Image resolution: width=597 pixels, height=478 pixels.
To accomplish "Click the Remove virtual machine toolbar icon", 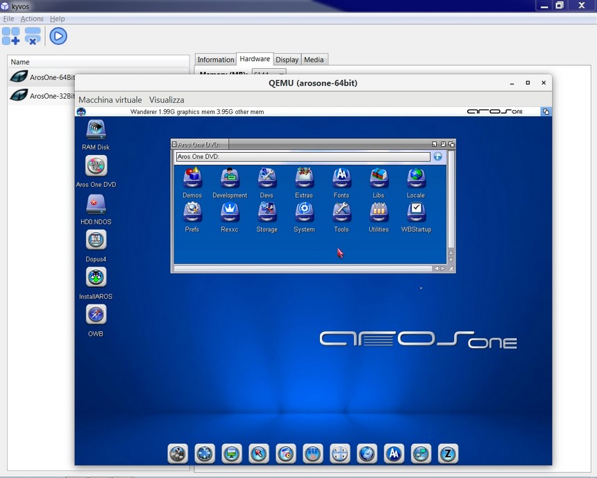I will [33, 36].
